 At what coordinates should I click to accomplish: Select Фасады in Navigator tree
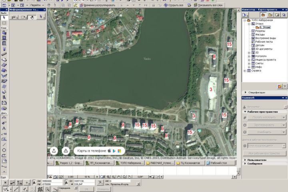click(260, 34)
